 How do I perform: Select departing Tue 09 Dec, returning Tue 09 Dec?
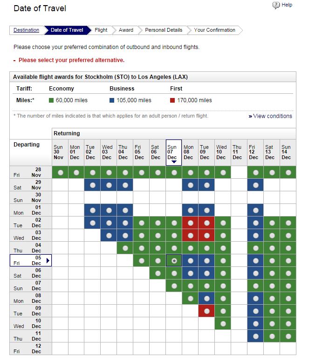coord(207,311)
